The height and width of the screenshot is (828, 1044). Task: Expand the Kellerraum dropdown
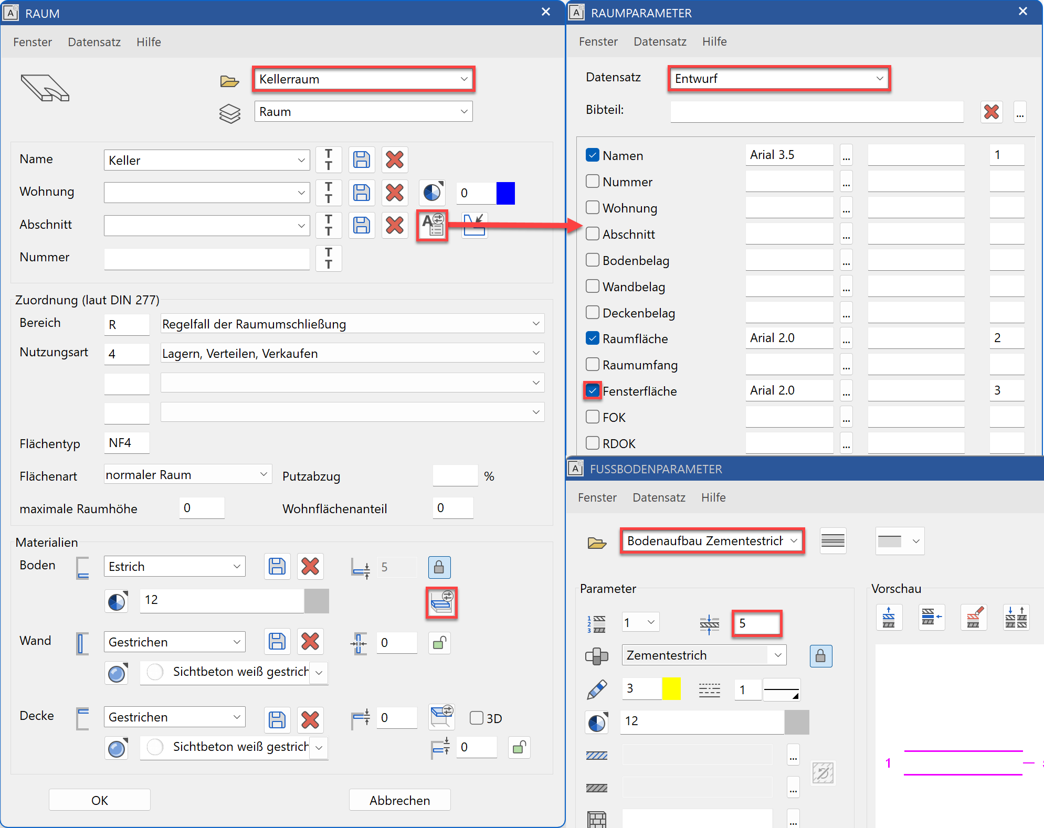tap(464, 79)
